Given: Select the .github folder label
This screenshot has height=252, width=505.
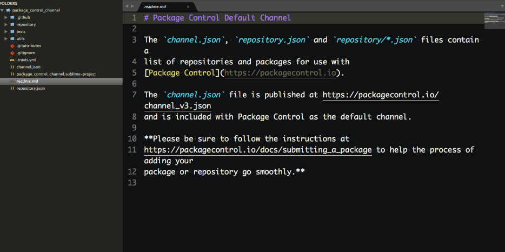Looking at the screenshot, I should [x=23, y=17].
